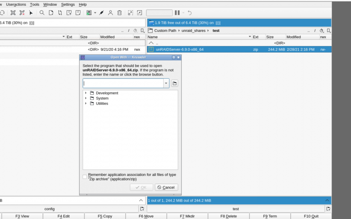Expand the Utilities category
Screen dimensions: 351x219
coord(86,104)
